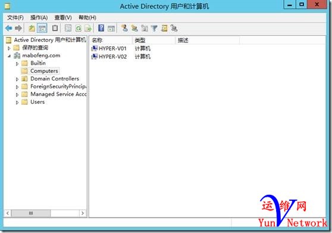Select the Builtin container
This screenshot has height=233, width=332.
pos(38,63)
